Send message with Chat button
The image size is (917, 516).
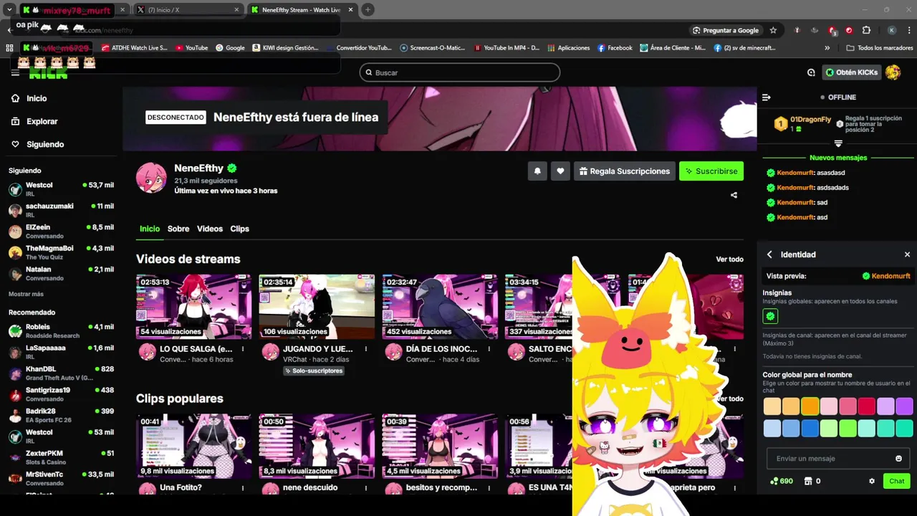click(x=897, y=481)
